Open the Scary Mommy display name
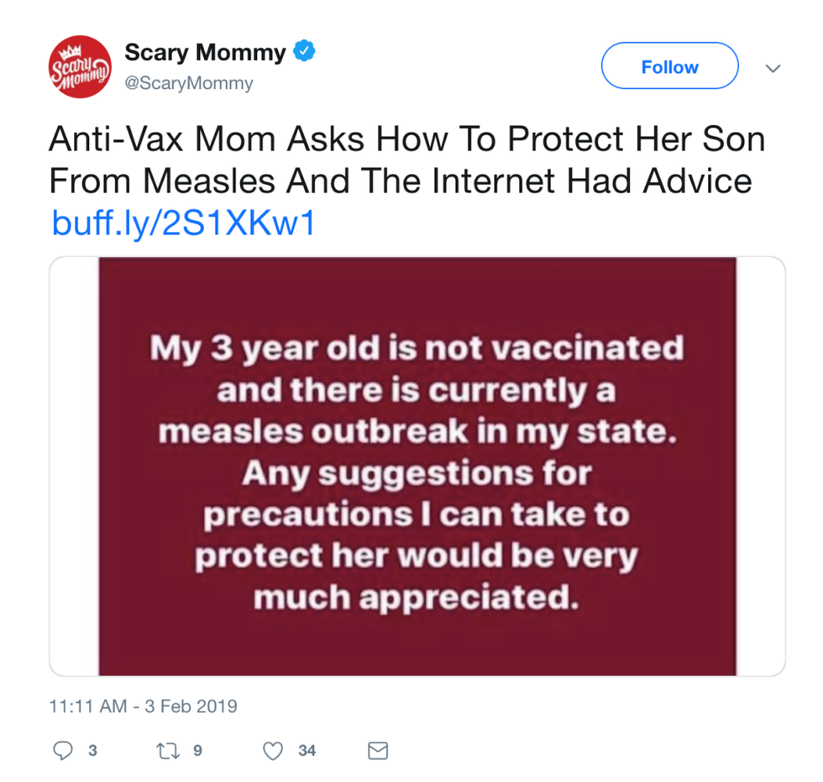This screenshot has width=823, height=782. point(205,52)
